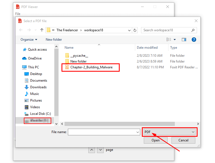Click the Cancel button
Screen dimensions: 215x163
[183, 140]
